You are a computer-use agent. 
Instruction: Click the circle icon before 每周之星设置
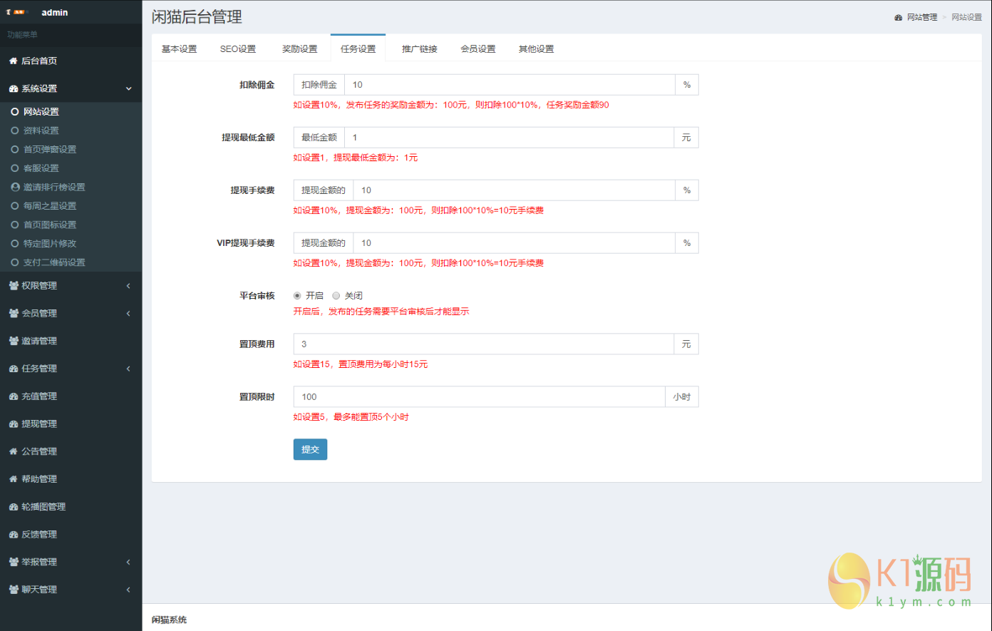15,206
